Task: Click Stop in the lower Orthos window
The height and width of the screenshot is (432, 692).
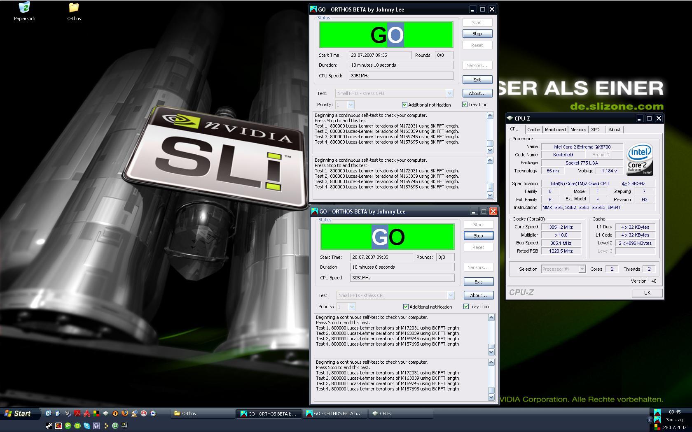Action: (x=478, y=236)
